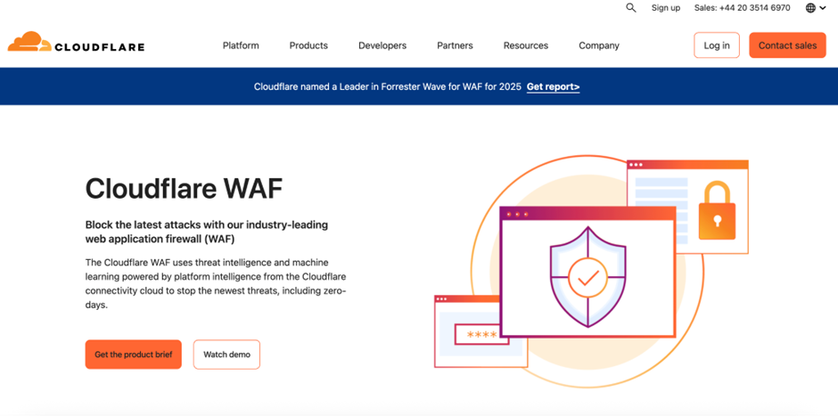Open the Partners menu
Image resolution: width=838 pixels, height=416 pixels.
[x=455, y=45]
